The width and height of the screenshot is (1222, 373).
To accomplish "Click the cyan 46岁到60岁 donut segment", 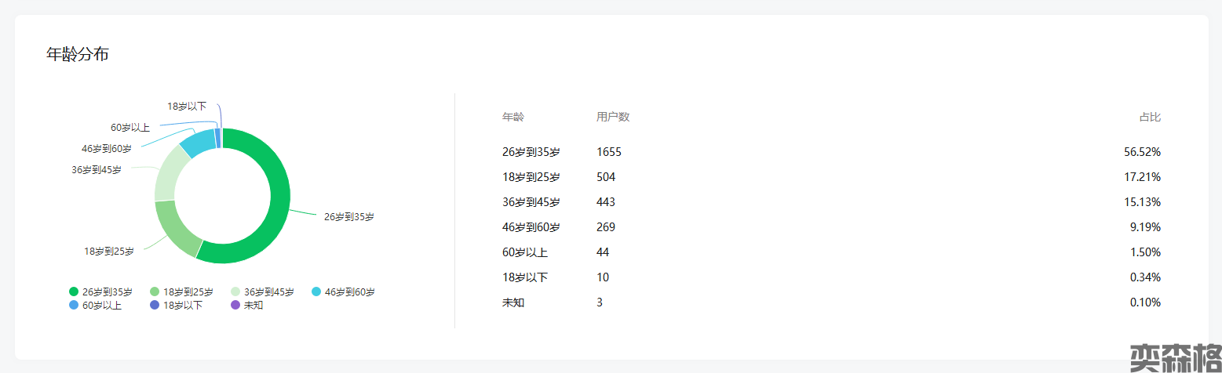I will 198,143.
